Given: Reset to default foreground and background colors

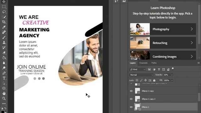Looking at the screenshot, I should coord(2,108).
